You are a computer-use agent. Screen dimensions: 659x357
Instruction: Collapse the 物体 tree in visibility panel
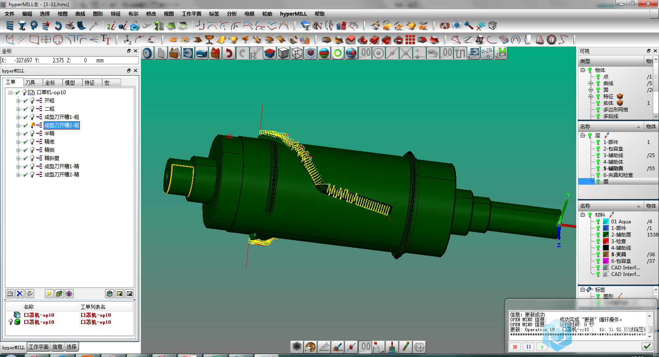click(x=583, y=70)
